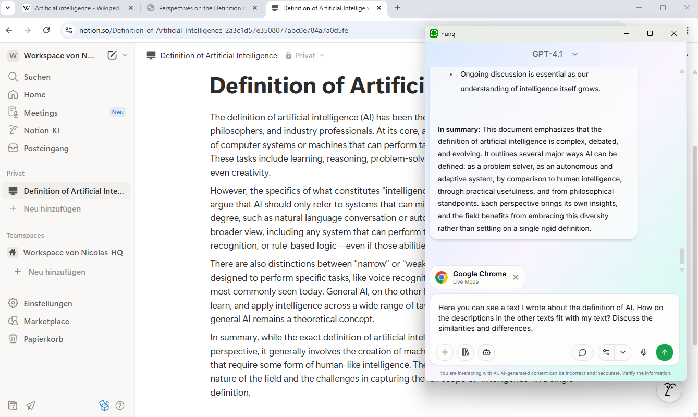
Task: Switch to the Artificial intelligence Wikipedia tab
Action: coord(78,8)
